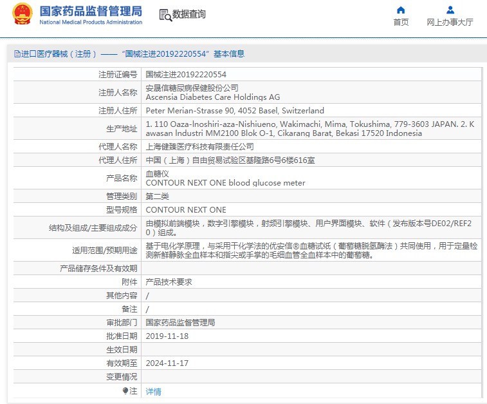The height and width of the screenshot is (404, 487).
Task: Select the Oaza-Inoshiri production address text
Action: tap(310, 129)
